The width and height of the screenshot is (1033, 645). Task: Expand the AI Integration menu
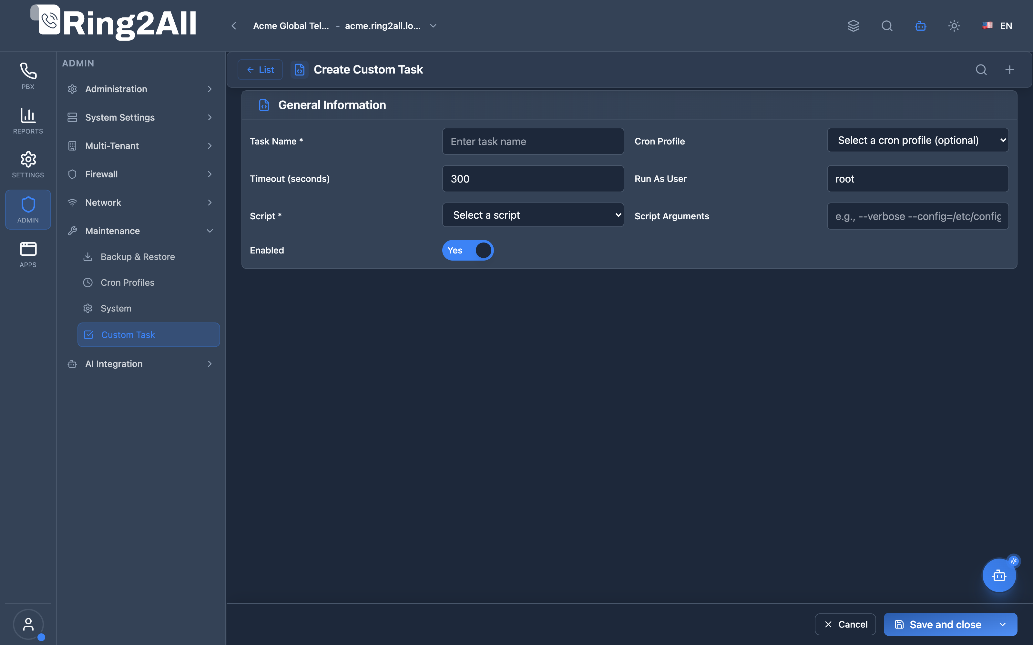[x=140, y=364]
